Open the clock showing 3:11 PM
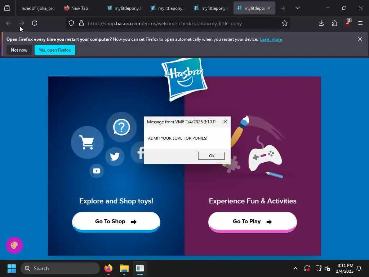The width and height of the screenshot is (369, 277). (x=344, y=268)
